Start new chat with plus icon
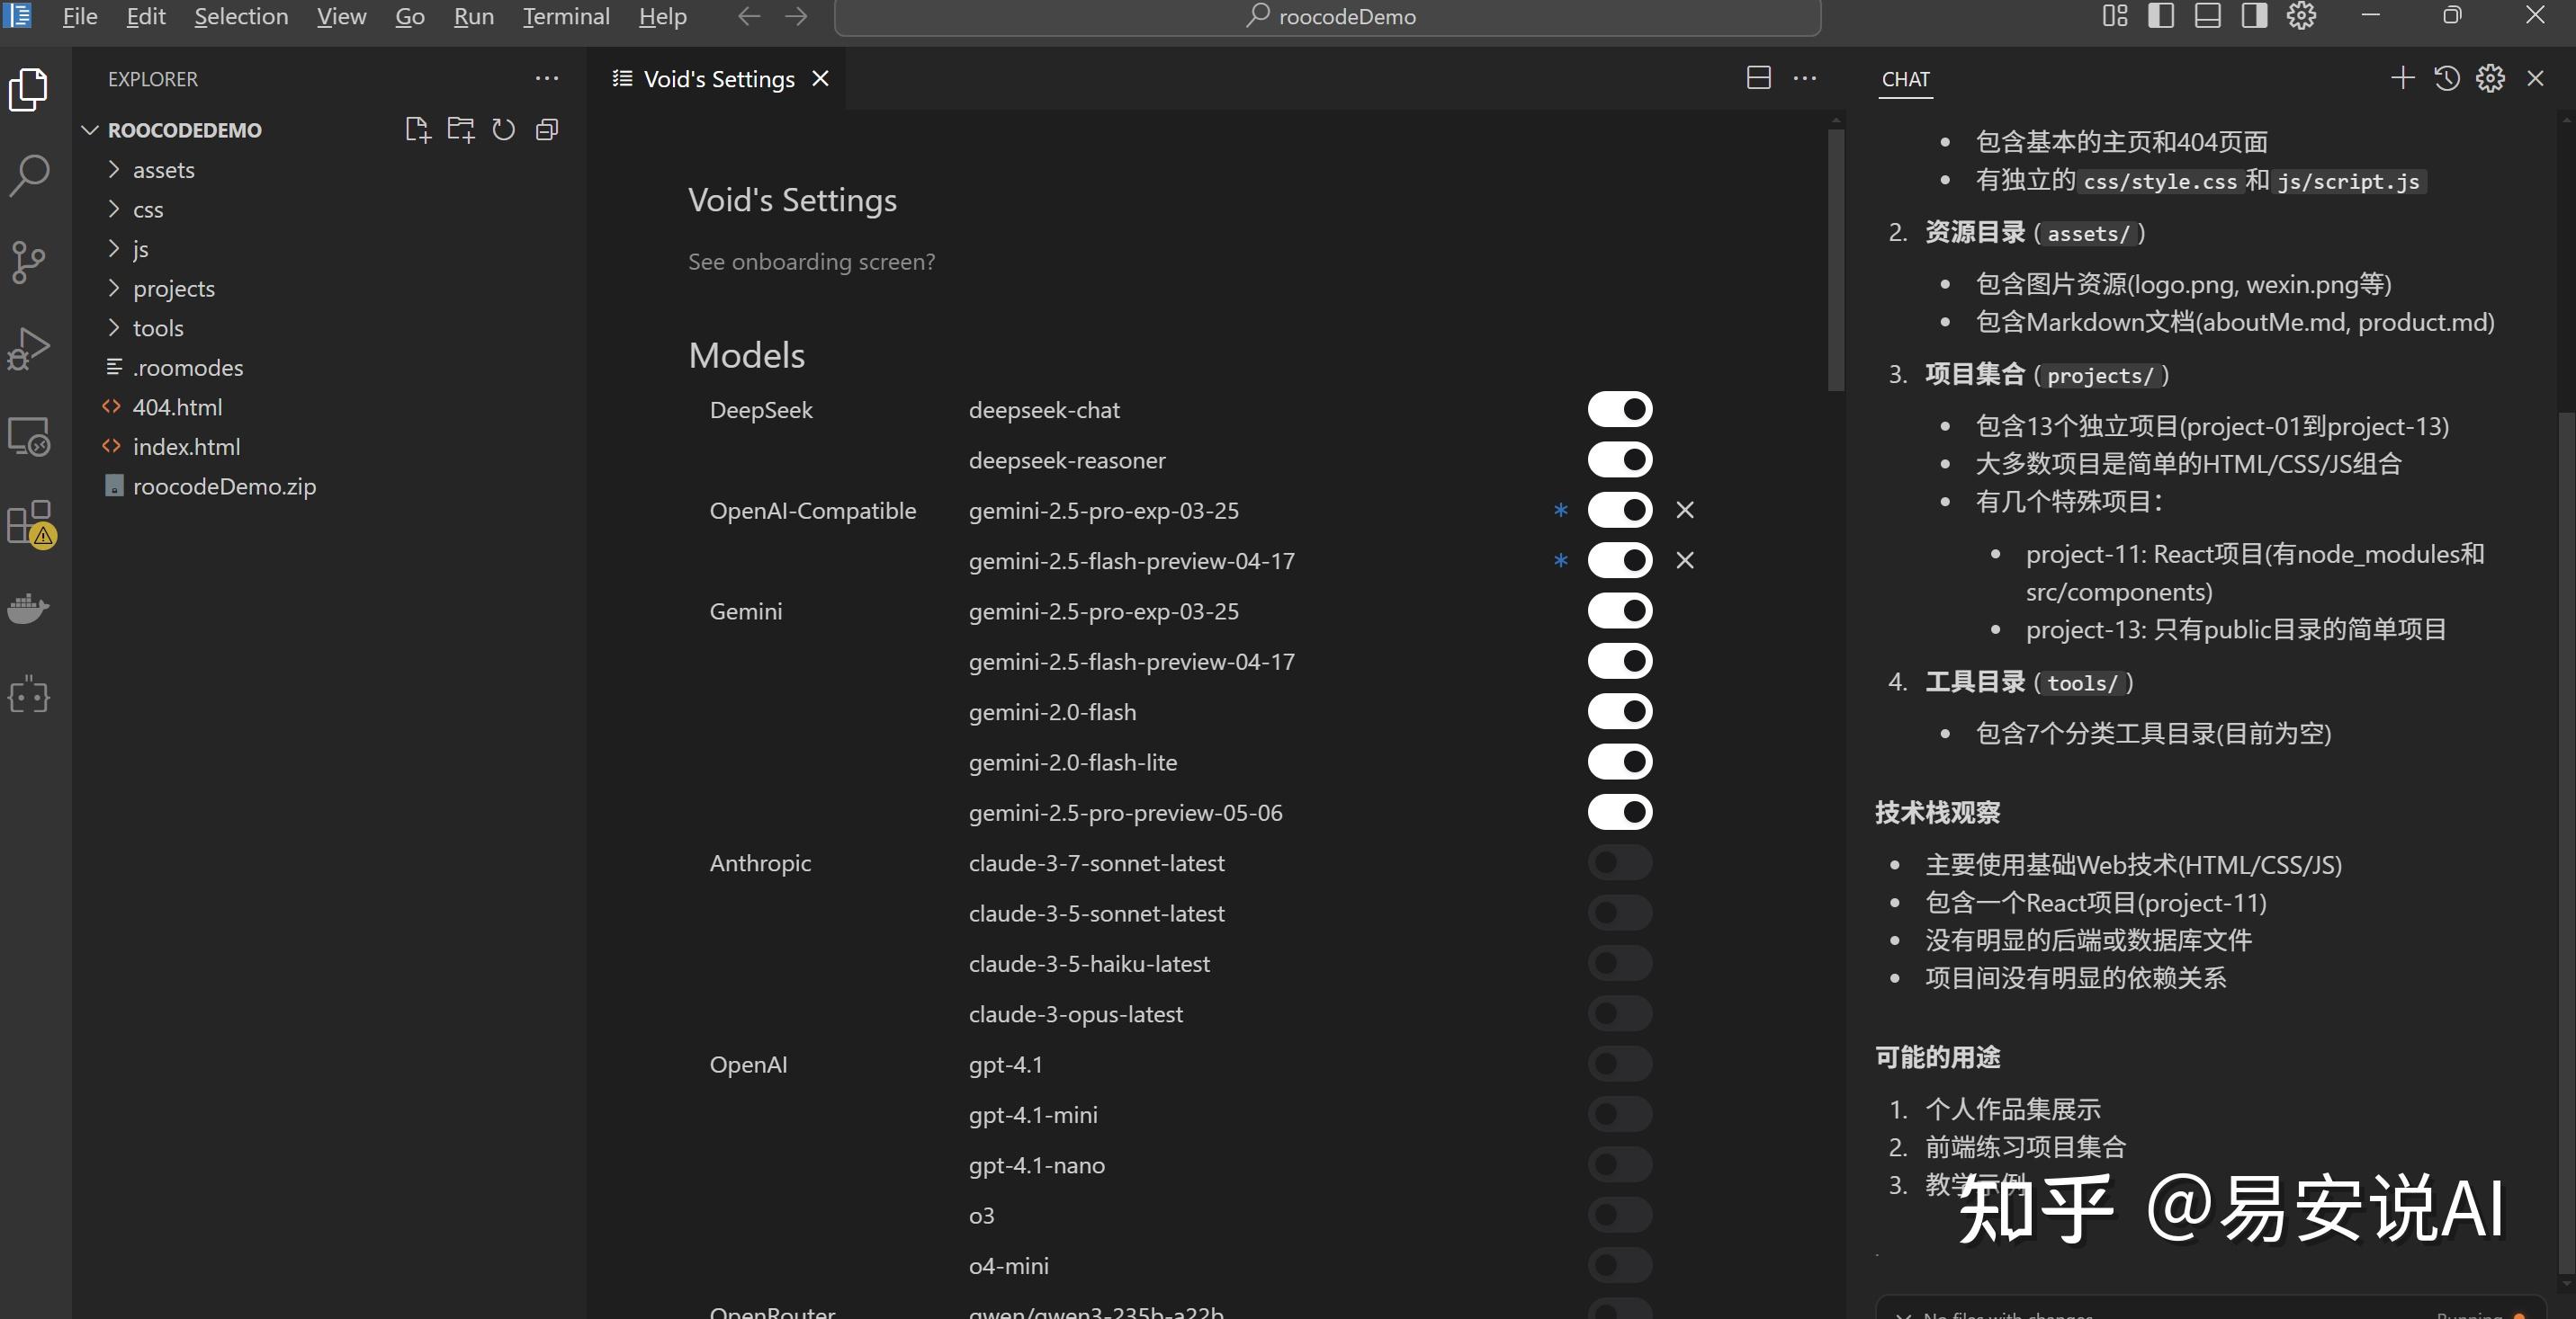2576x1319 pixels. click(x=2402, y=79)
